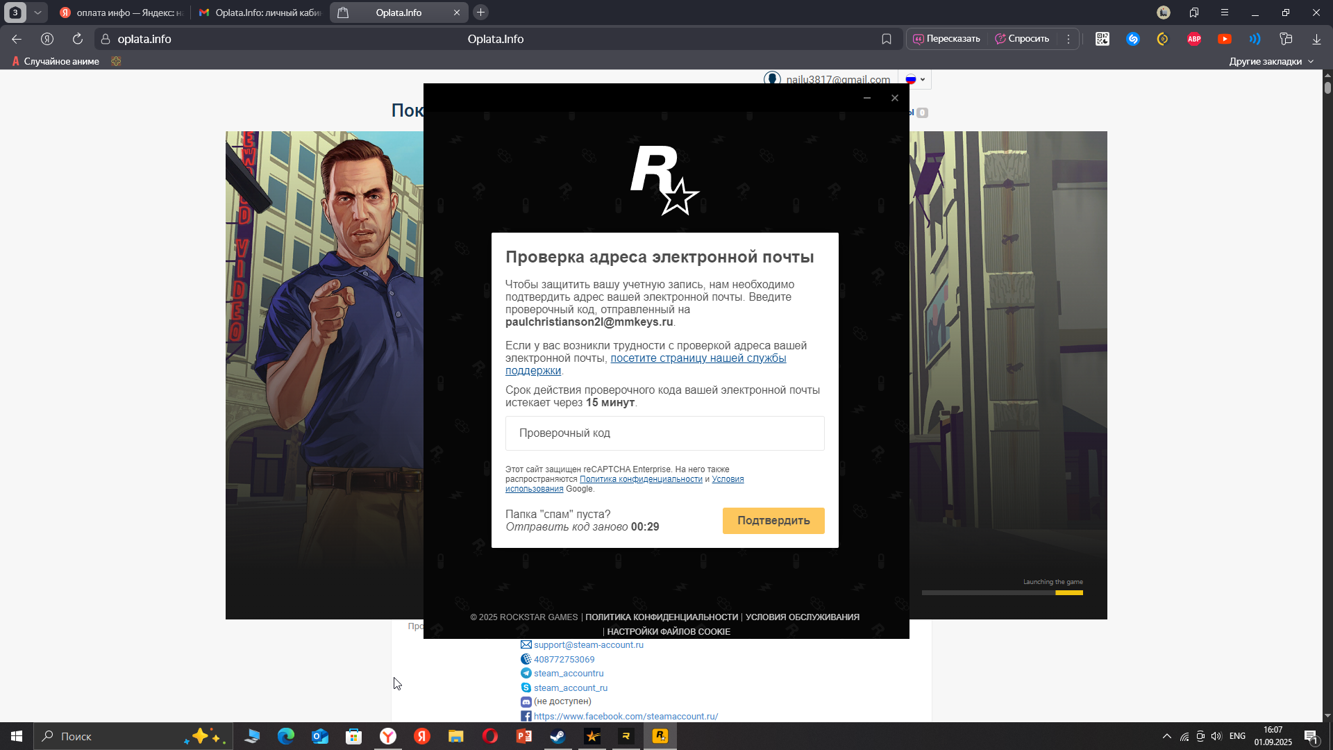Open the extensions panel icon
Screen dimensions: 1333x750
1286,39
